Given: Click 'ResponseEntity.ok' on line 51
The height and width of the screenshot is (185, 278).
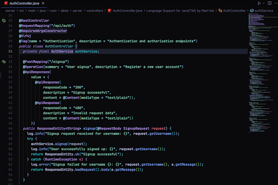Looking at the screenshot, I should click(62, 154).
